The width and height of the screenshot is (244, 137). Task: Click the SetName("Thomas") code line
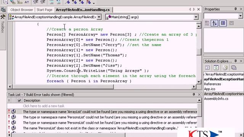(x=87, y=55)
